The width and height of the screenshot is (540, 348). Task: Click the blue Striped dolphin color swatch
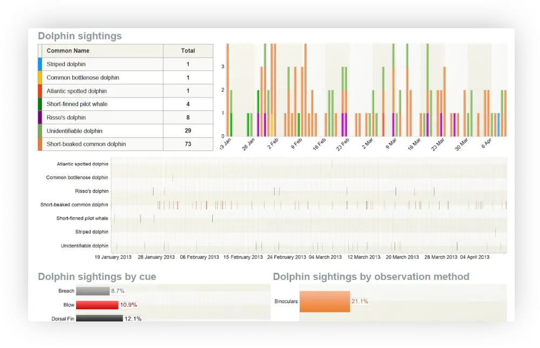click(40, 64)
